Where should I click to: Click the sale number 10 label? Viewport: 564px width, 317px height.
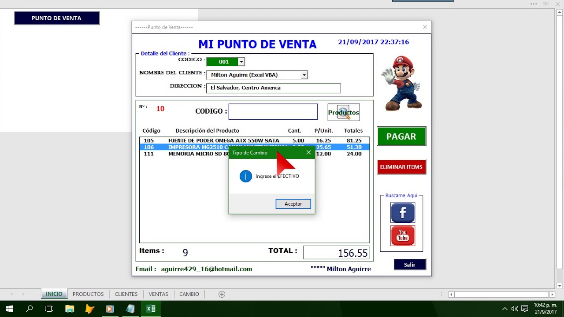coord(160,109)
